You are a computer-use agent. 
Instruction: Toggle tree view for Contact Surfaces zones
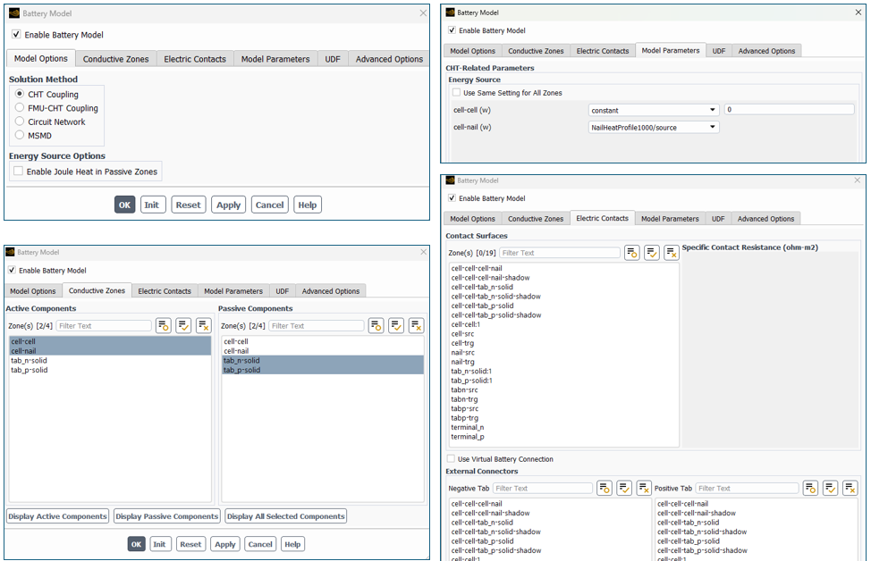pyautogui.click(x=632, y=253)
